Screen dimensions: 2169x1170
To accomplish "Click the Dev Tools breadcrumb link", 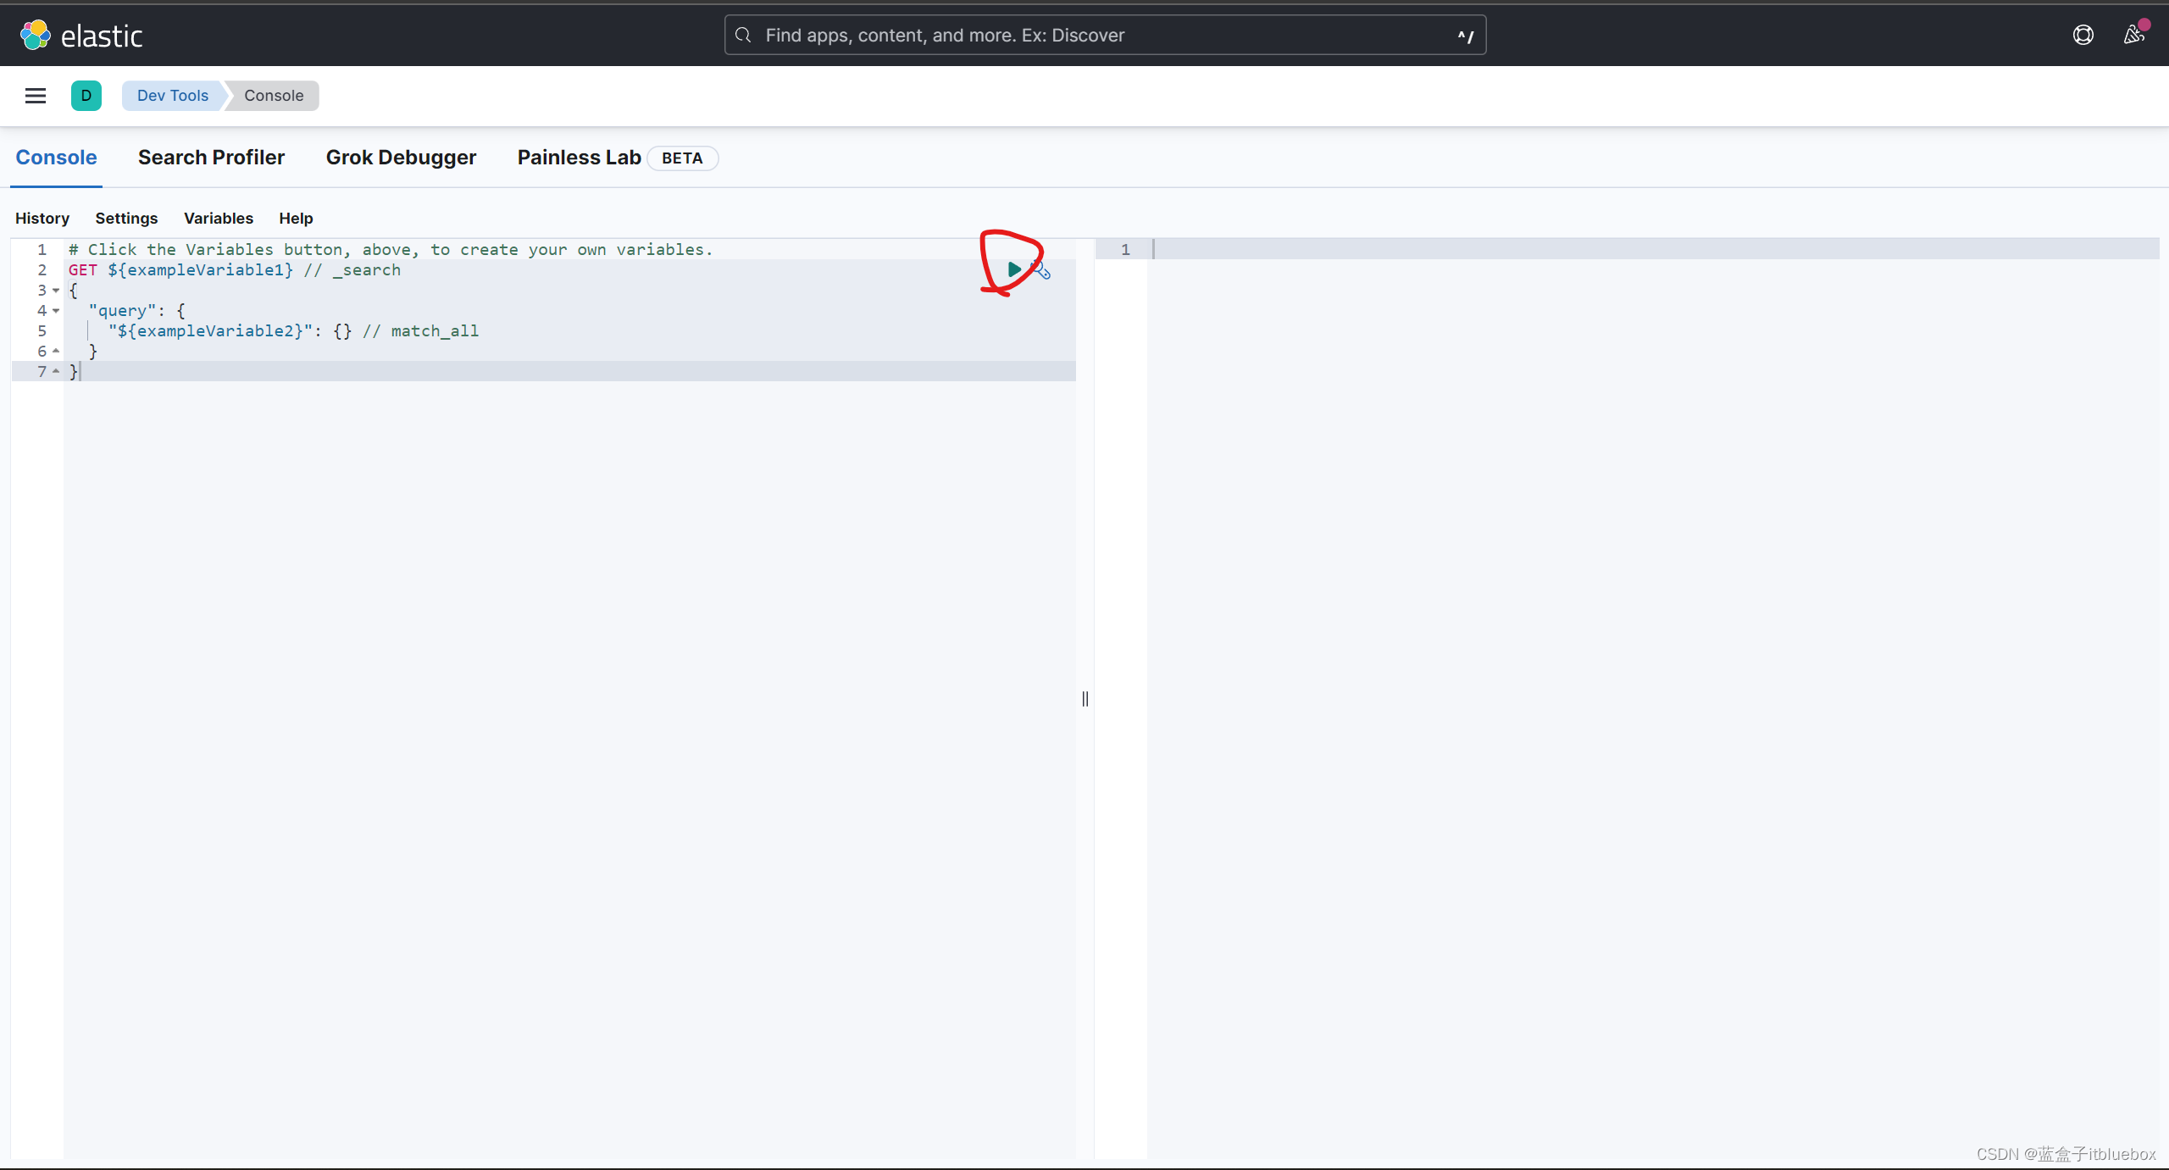I will [x=173, y=96].
